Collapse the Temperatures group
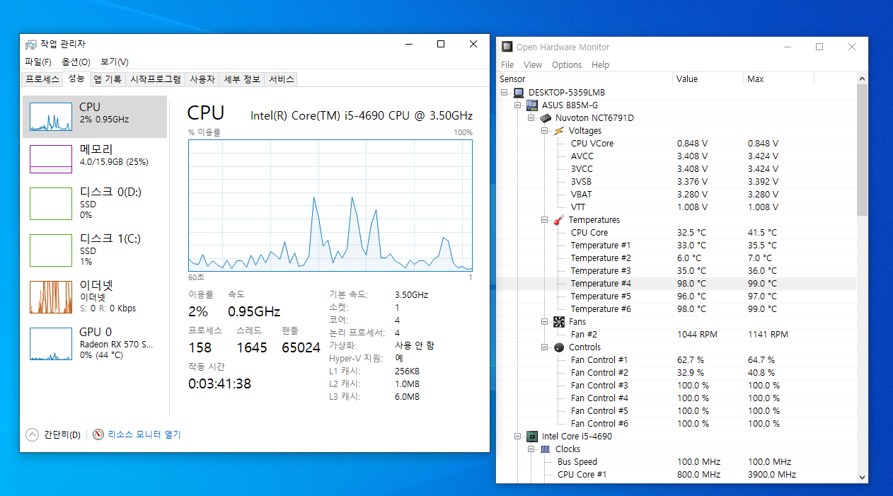The image size is (893, 496). pos(545,220)
